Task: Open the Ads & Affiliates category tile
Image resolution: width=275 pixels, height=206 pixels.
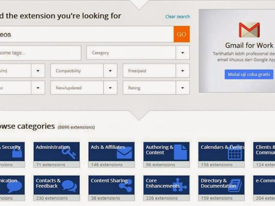Action: tap(112, 155)
